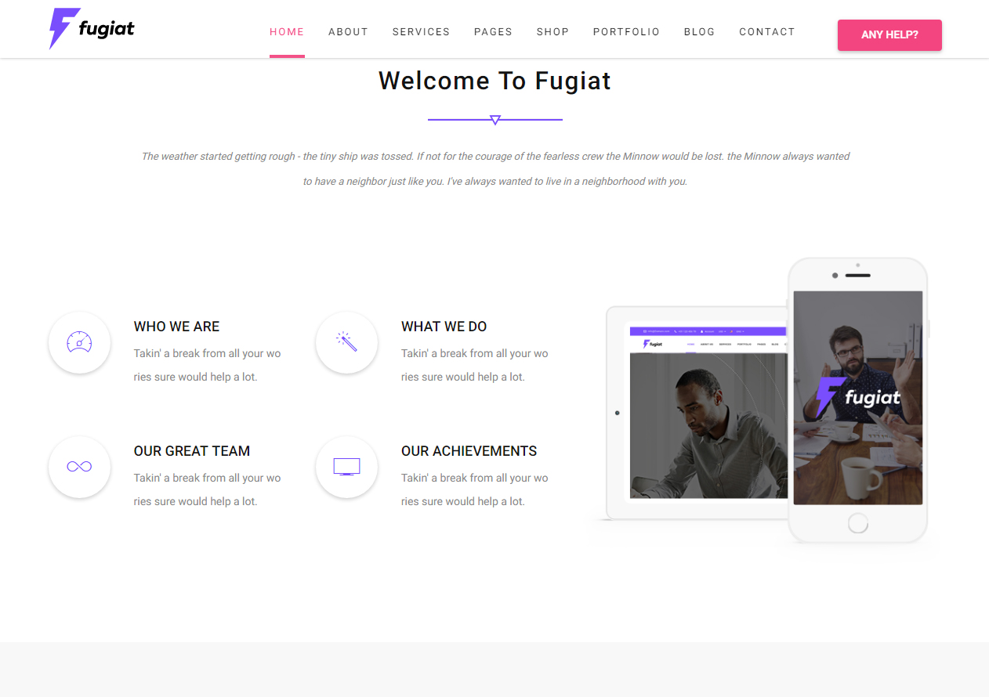Click the speedometer icon beside Who We Are
Screen dimensions: 989x697
79,342
